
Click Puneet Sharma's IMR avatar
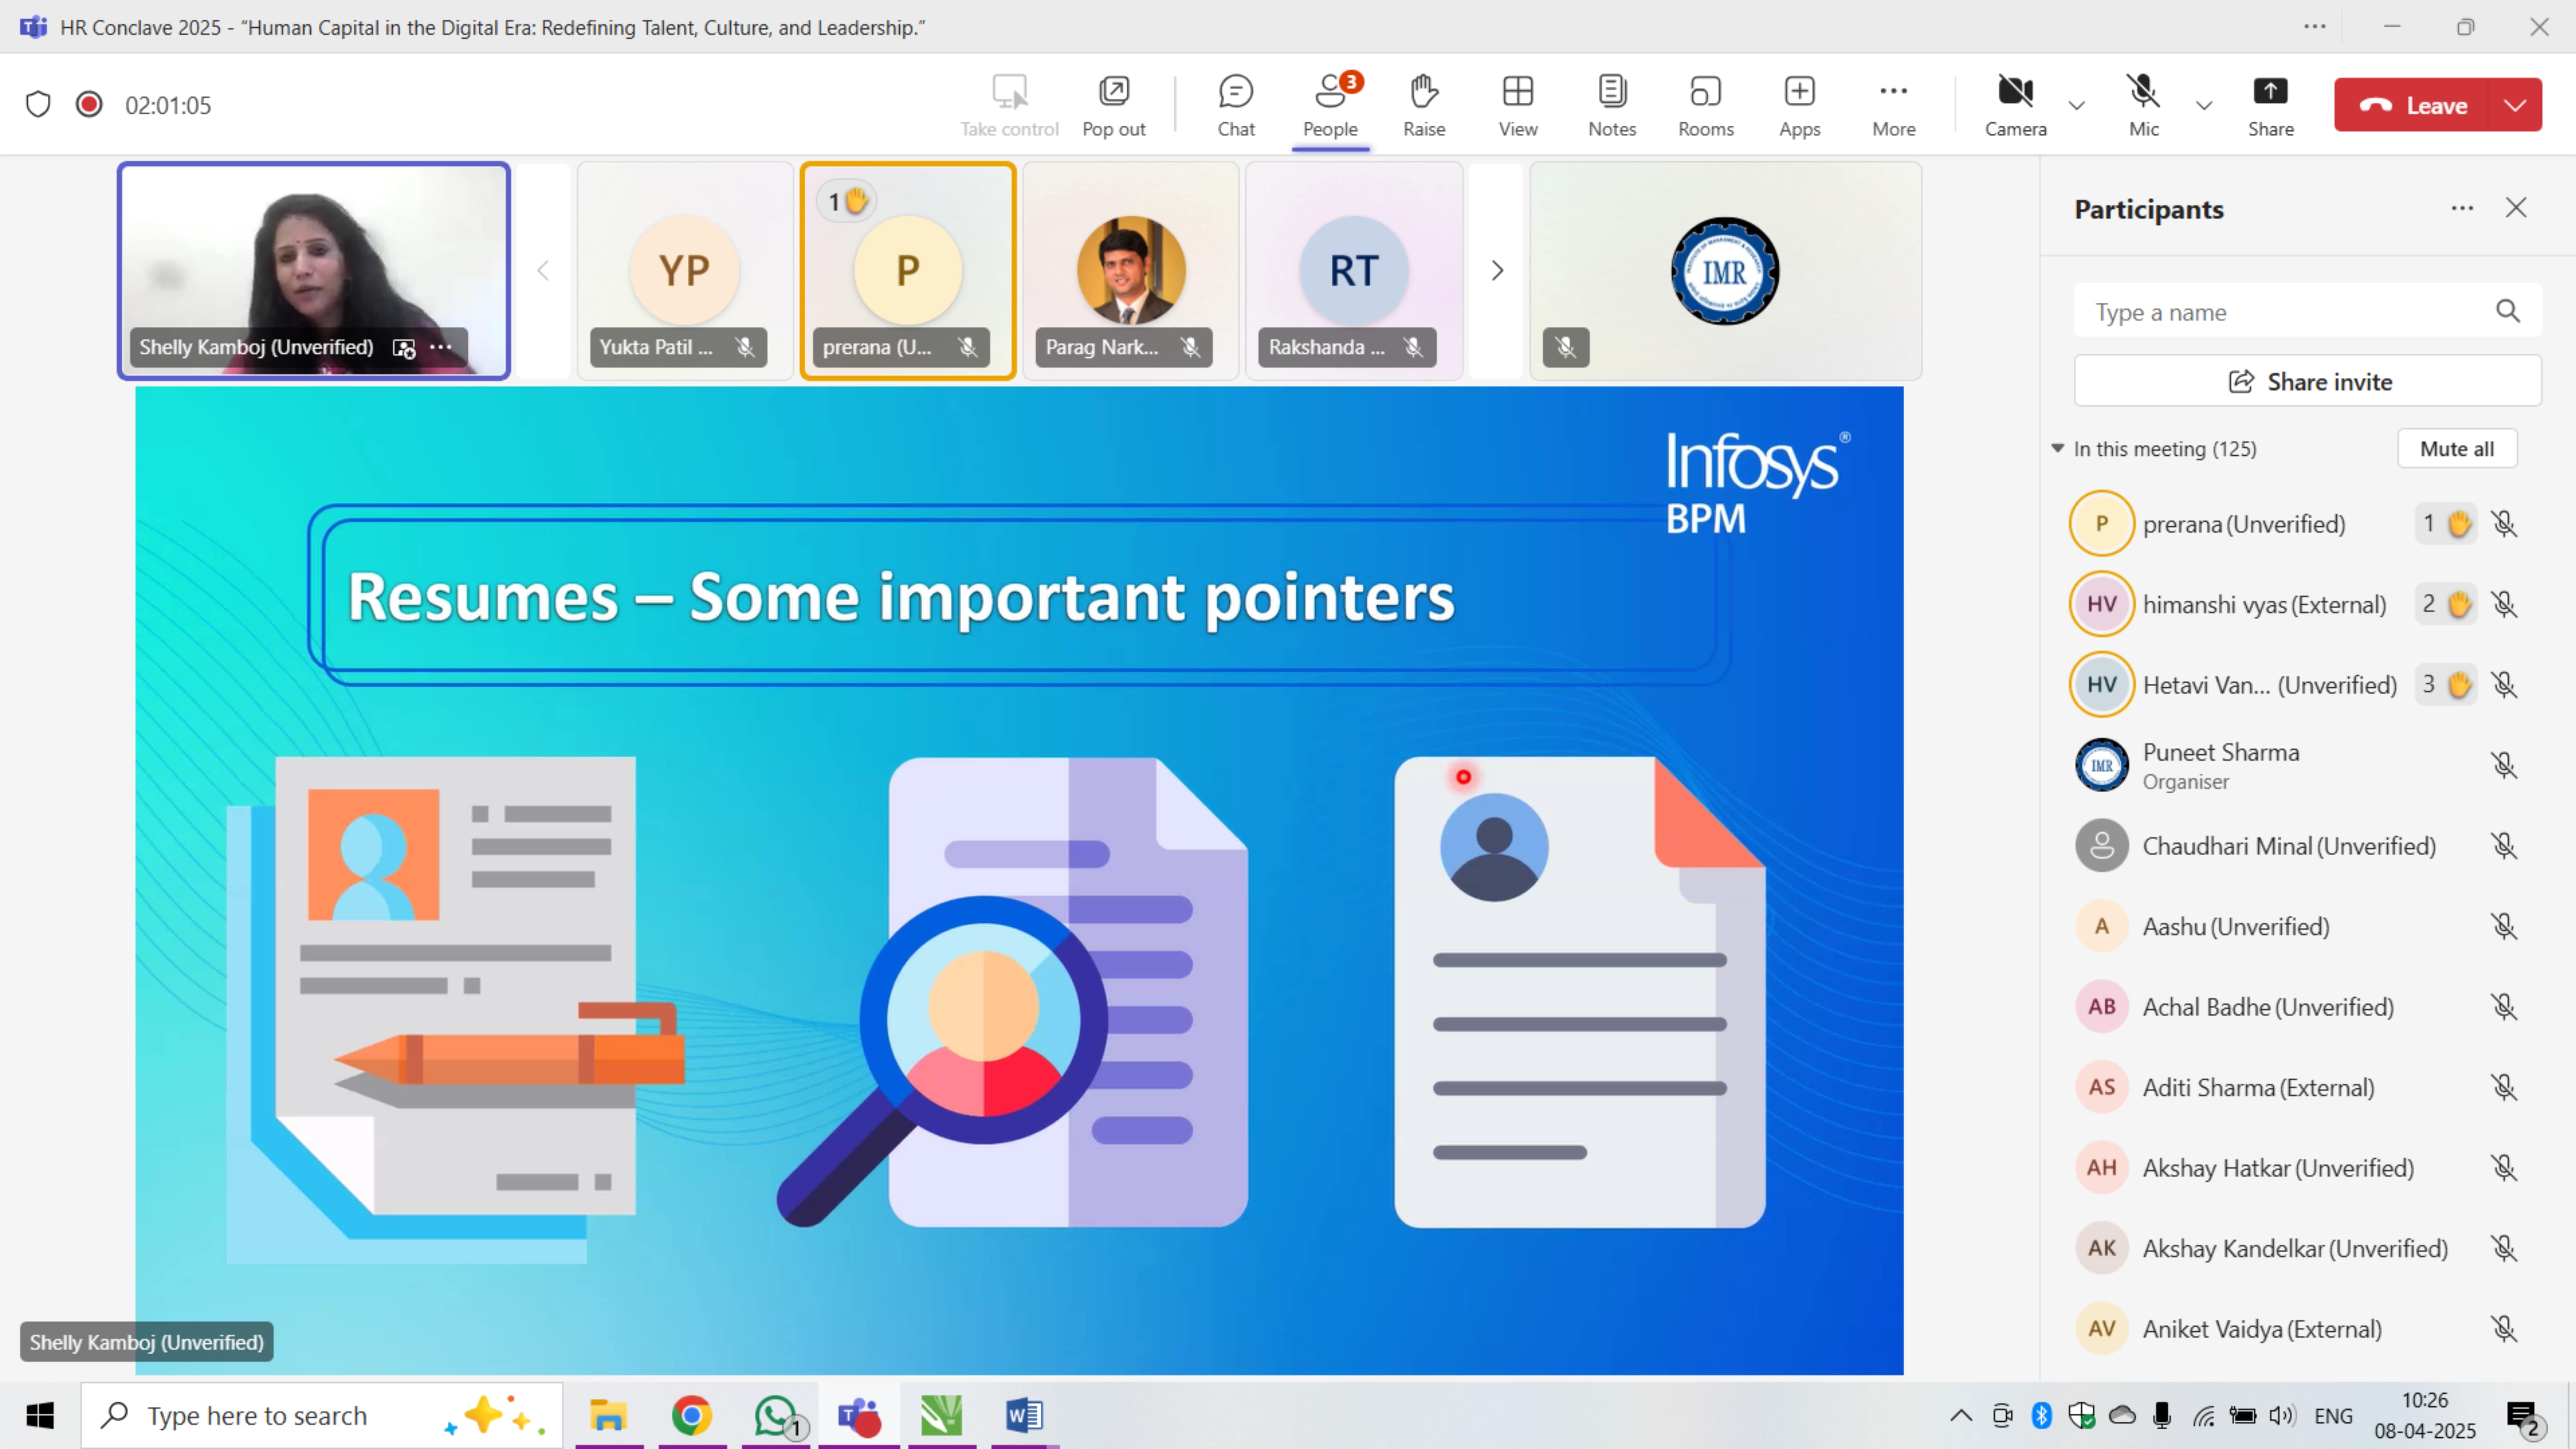2102,765
